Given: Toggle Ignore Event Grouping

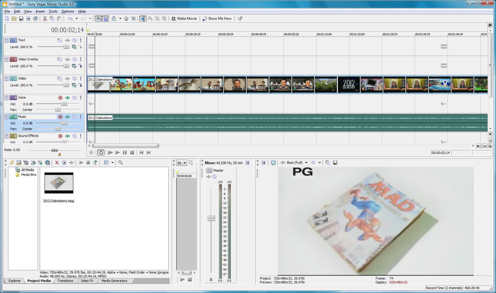Looking at the screenshot, I should pos(133,19).
